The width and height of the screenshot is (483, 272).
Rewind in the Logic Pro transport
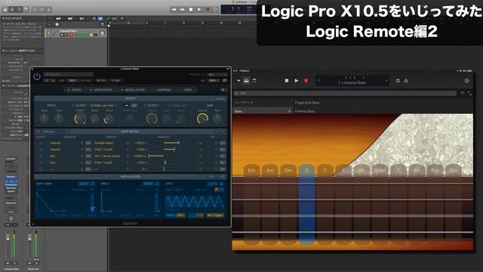[x=174, y=10]
